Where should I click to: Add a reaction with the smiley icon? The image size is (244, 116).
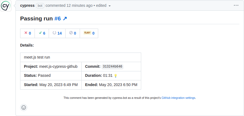tap(24, 108)
